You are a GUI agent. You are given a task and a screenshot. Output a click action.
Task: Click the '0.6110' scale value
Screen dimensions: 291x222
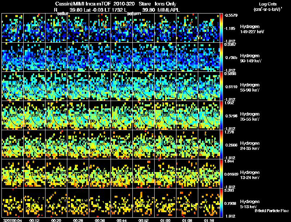[231, 87]
